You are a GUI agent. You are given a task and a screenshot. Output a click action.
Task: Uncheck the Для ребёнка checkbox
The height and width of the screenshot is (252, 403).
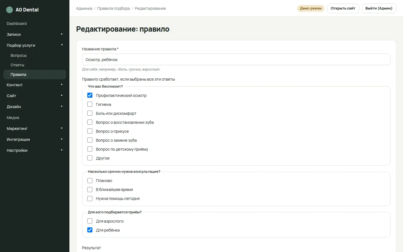coord(90,230)
